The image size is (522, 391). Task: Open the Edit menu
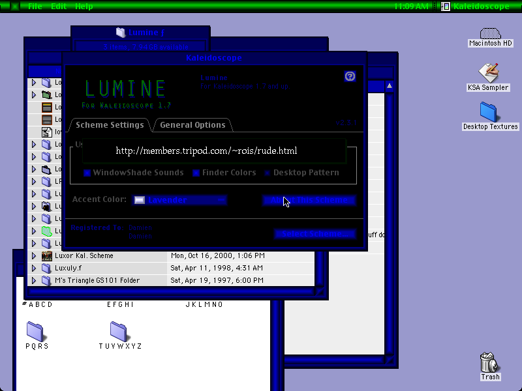[59, 7]
